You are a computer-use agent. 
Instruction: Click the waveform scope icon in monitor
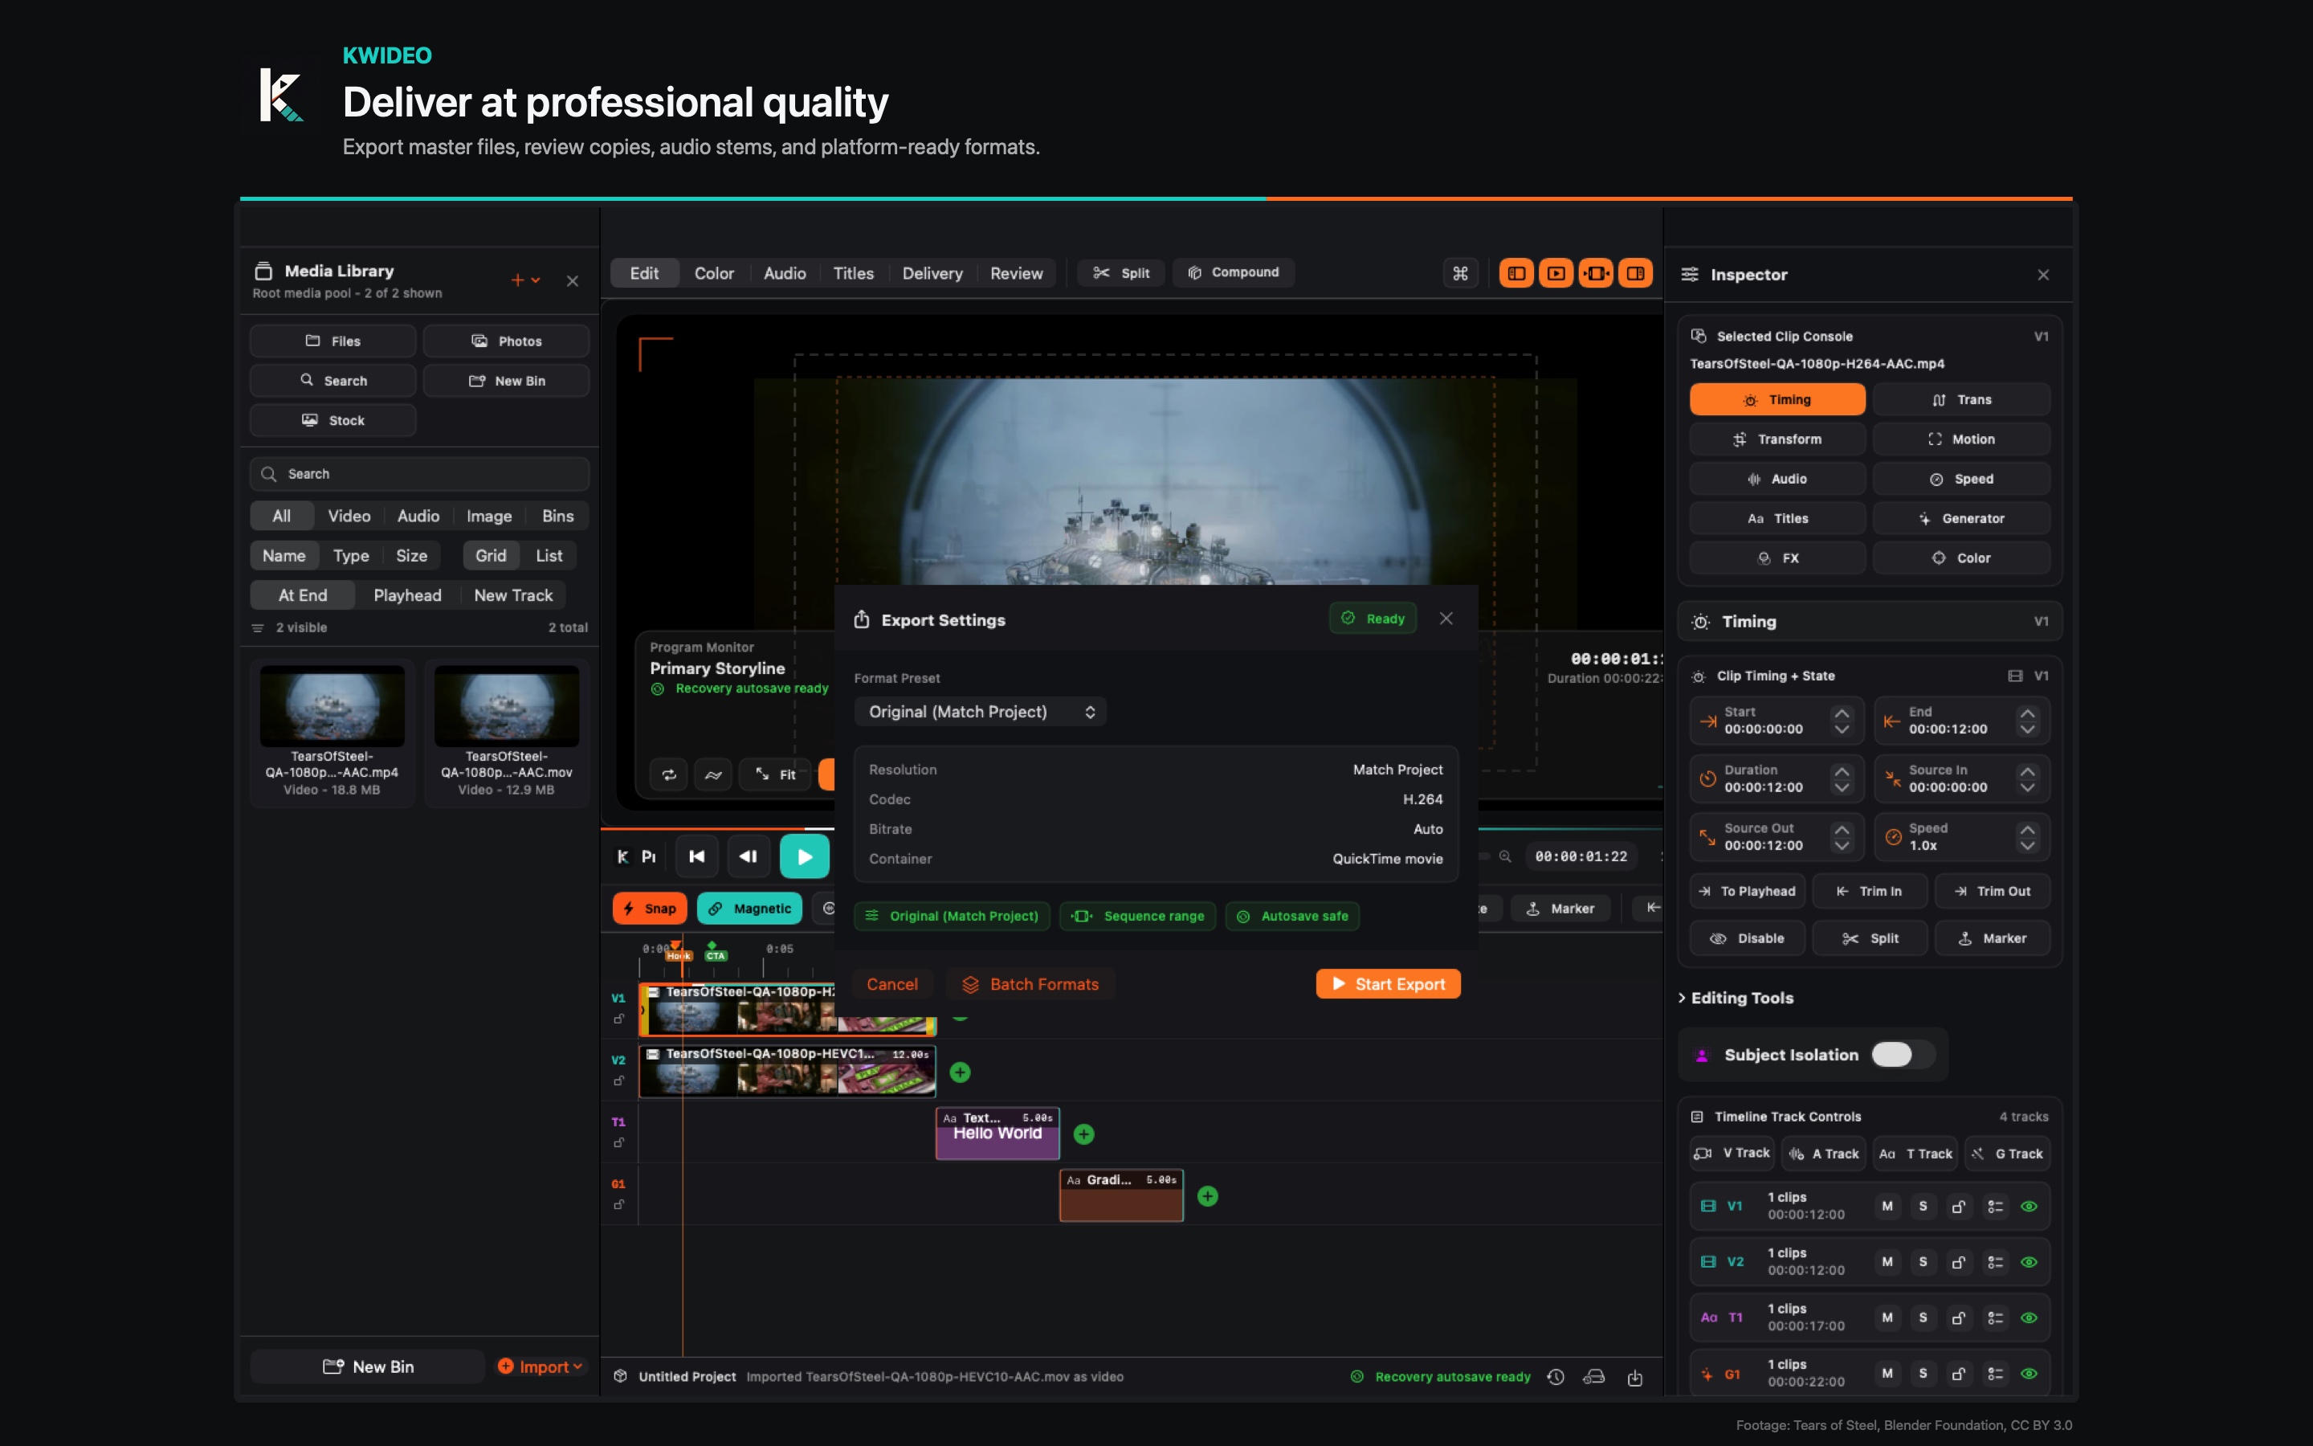(713, 774)
